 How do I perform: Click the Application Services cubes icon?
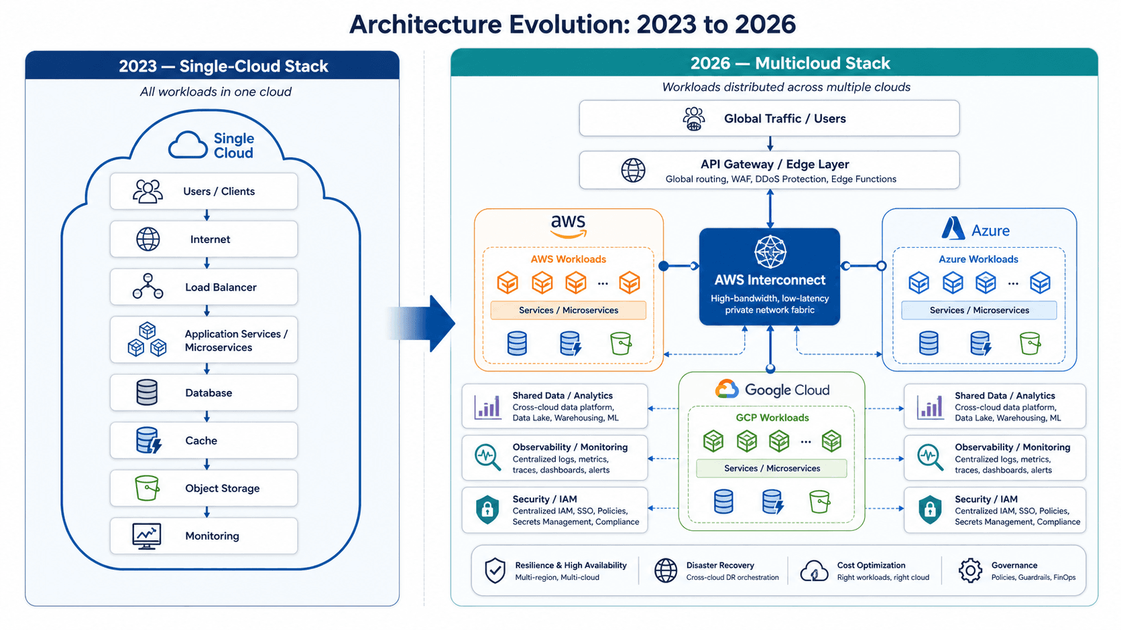coord(147,339)
